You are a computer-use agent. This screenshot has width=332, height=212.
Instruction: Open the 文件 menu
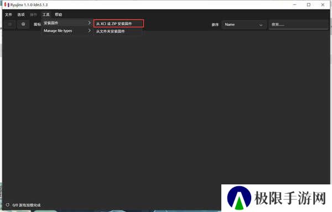8,14
